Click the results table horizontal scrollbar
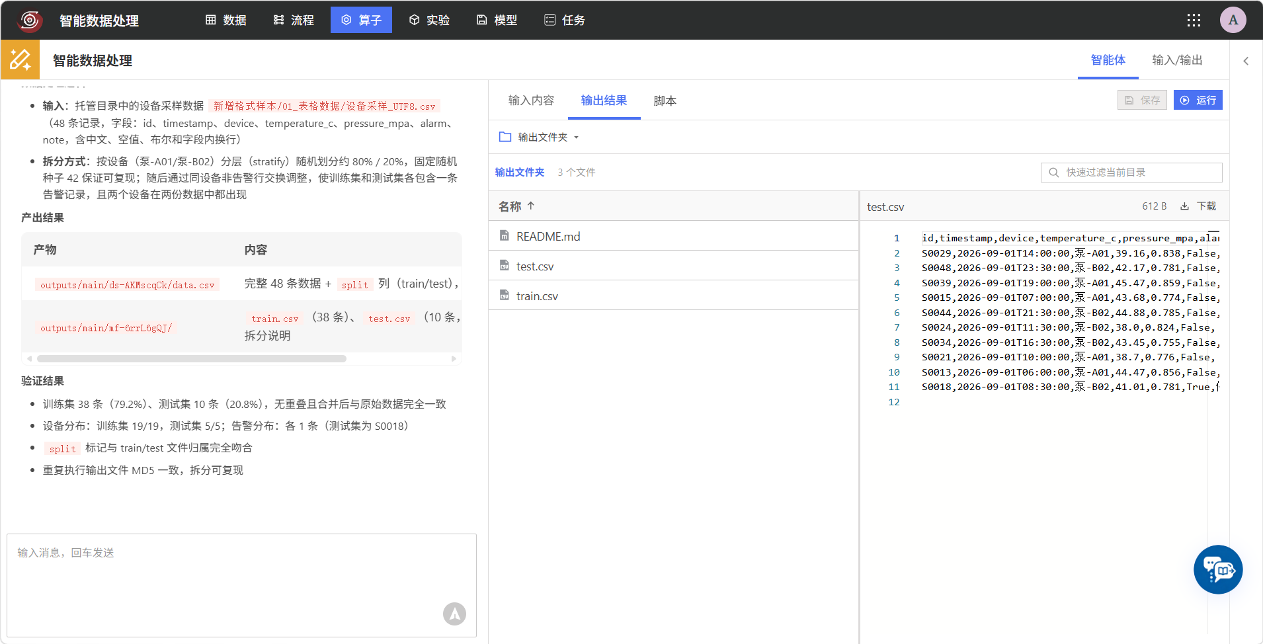Screen dimensions: 1263x644 click(192, 359)
